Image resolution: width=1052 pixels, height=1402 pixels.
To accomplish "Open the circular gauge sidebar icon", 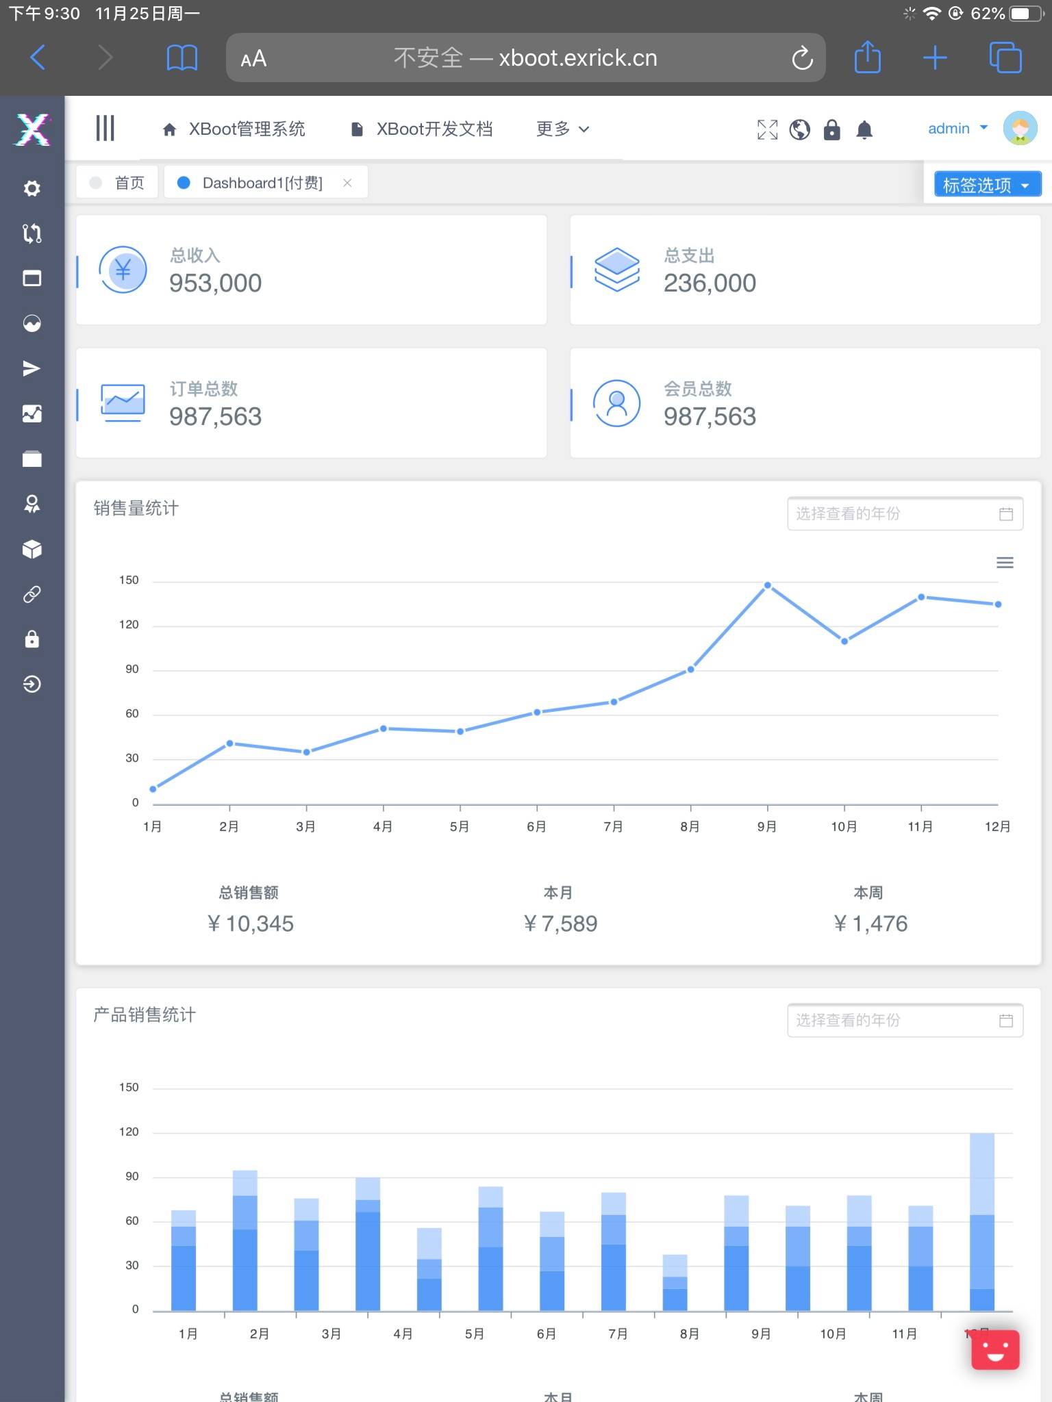I will click(32, 323).
